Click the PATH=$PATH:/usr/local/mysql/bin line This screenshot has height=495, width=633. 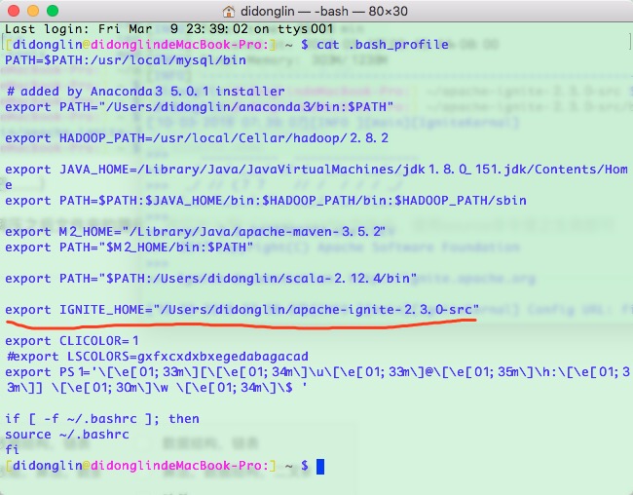click(x=126, y=60)
